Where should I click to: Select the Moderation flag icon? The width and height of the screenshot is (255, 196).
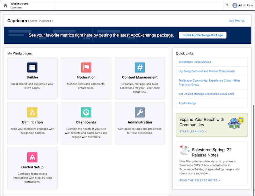[x=86, y=67]
